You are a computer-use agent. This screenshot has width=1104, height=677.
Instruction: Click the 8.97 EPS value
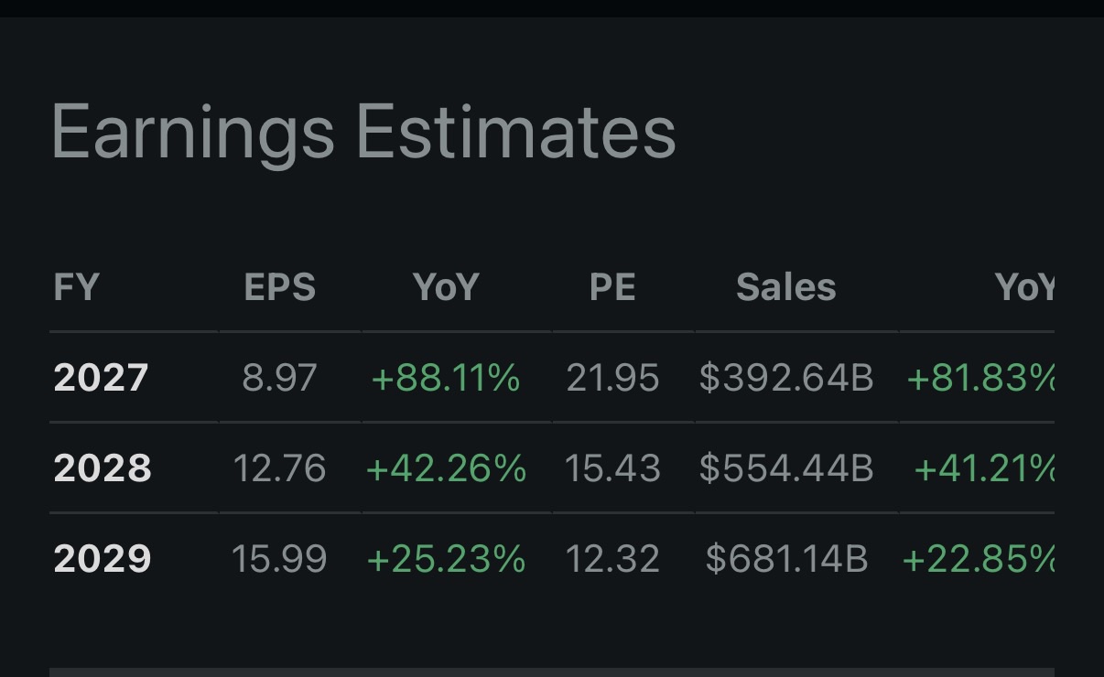(x=279, y=377)
